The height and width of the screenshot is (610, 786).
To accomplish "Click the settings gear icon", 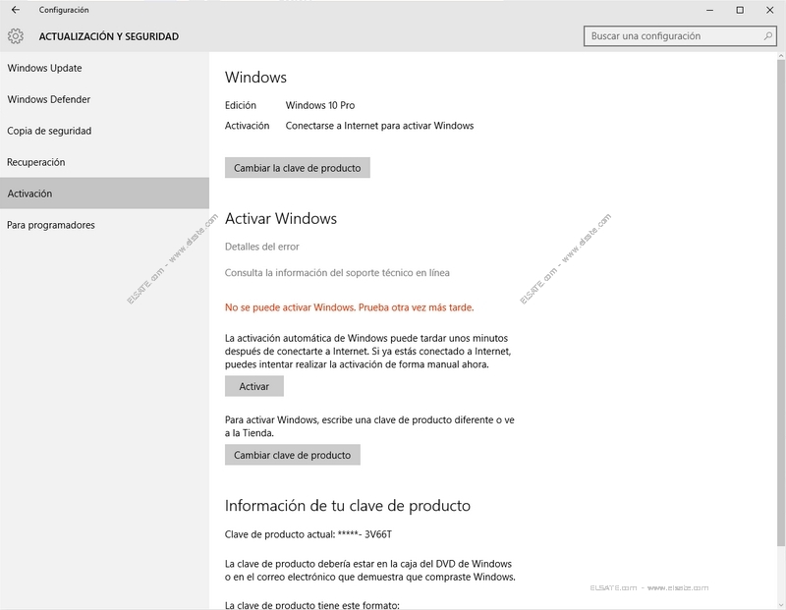I will click(16, 36).
